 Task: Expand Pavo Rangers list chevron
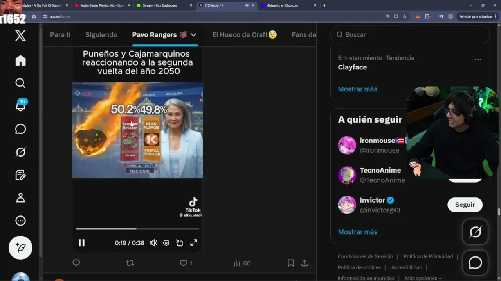pyautogui.click(x=193, y=35)
